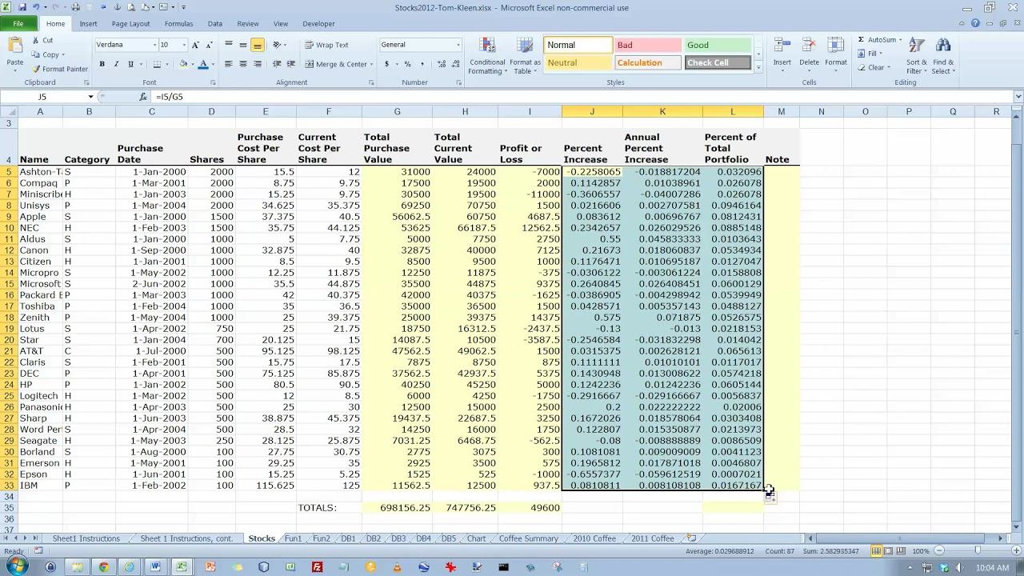
Task: Open the Sort & Filter menu
Action: (917, 56)
